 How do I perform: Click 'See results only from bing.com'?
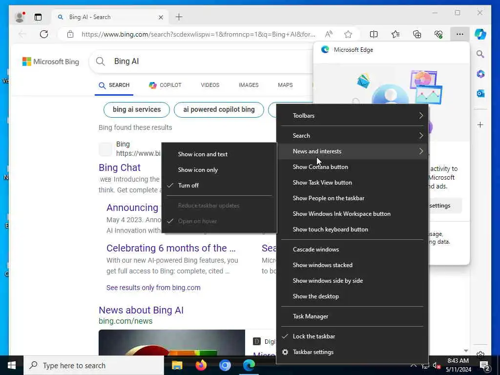tap(153, 288)
